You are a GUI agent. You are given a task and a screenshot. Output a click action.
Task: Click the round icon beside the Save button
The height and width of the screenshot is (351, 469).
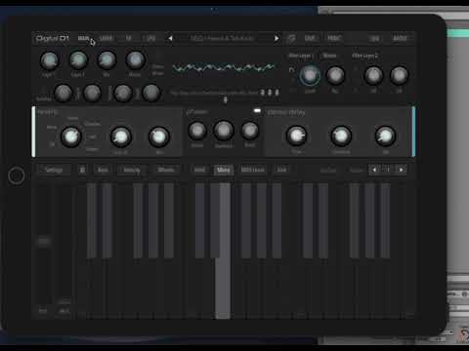[x=291, y=38]
